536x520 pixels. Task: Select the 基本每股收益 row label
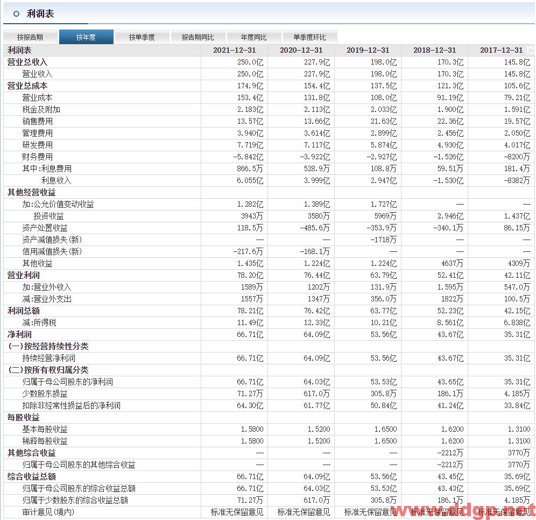(x=45, y=430)
